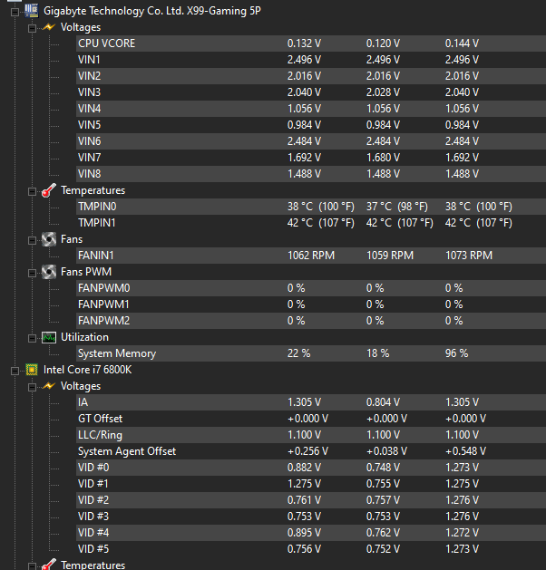This screenshot has height=570, width=546.
Task: Collapse the Gigabyte X99-Gaming 5P node
Action: pyautogui.click(x=15, y=12)
